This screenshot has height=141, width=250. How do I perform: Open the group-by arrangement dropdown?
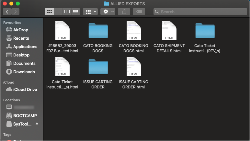[x=90, y=12]
